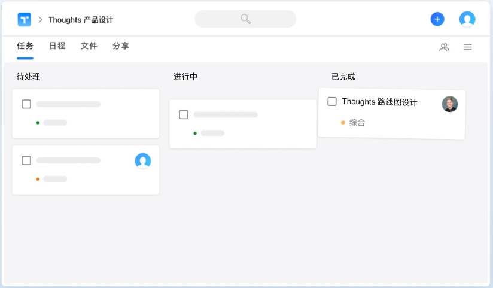Click blue avatar on second 待处理 card

pos(143,160)
